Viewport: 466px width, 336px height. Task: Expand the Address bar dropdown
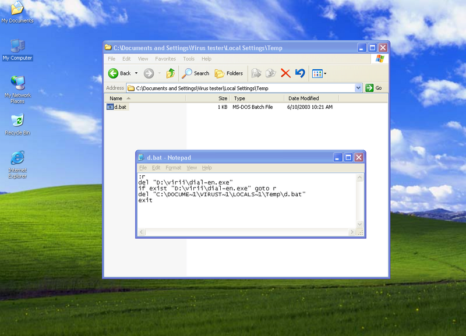click(358, 88)
